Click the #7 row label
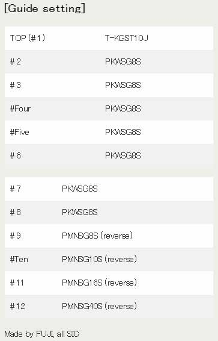The height and width of the screenshot is (341, 218). point(16,189)
